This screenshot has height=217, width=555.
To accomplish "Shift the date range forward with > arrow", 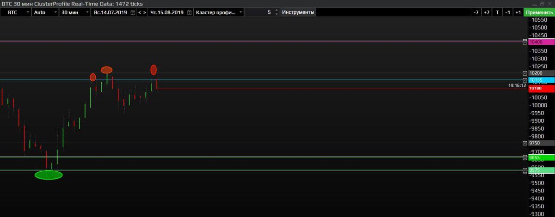I will coord(145,12).
